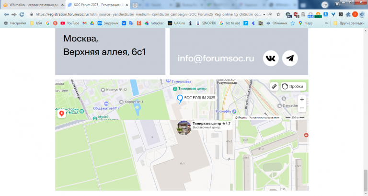368x196 pixels.
Task: Open the Telegram round button
Action: 290,58
